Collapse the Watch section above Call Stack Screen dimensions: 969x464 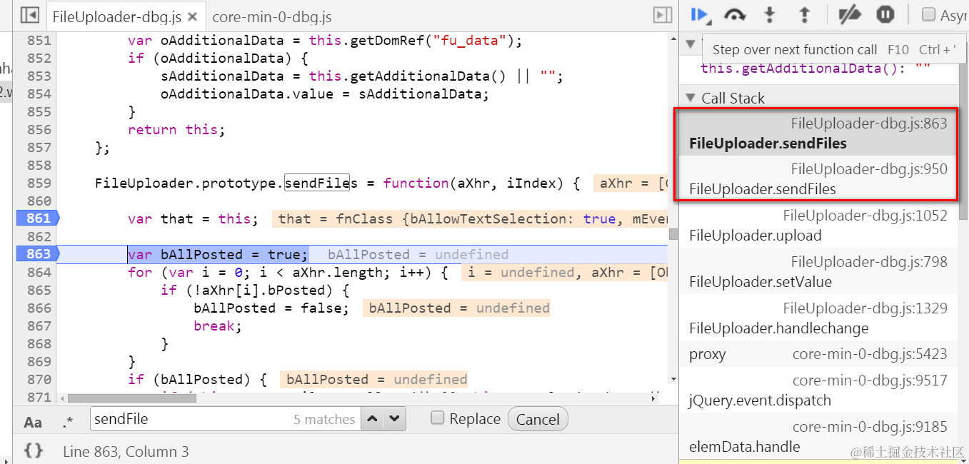[x=690, y=44]
